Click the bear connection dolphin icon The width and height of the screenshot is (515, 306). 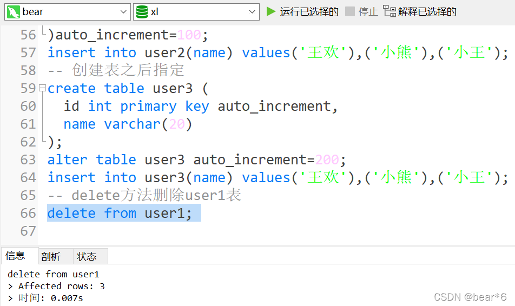point(14,12)
